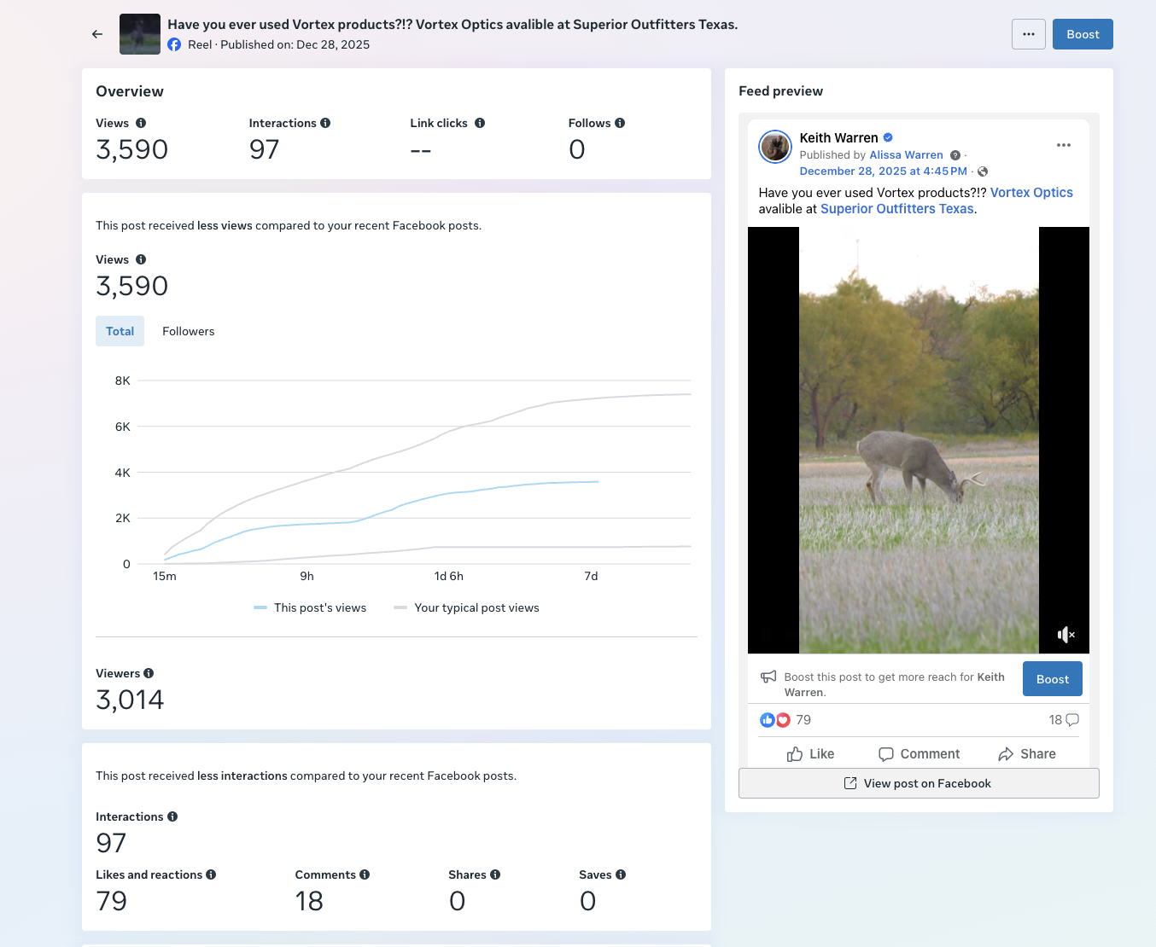1156x947 pixels.
Task: Open the reel thumbnail in the header
Action: [x=140, y=34]
